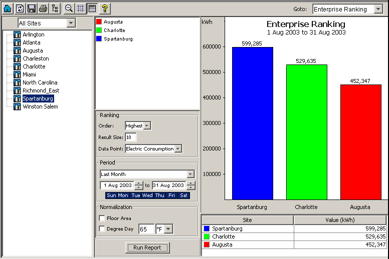Open help with the question mark icon
Viewport: 389px width, 259px height.
[x=104, y=8]
